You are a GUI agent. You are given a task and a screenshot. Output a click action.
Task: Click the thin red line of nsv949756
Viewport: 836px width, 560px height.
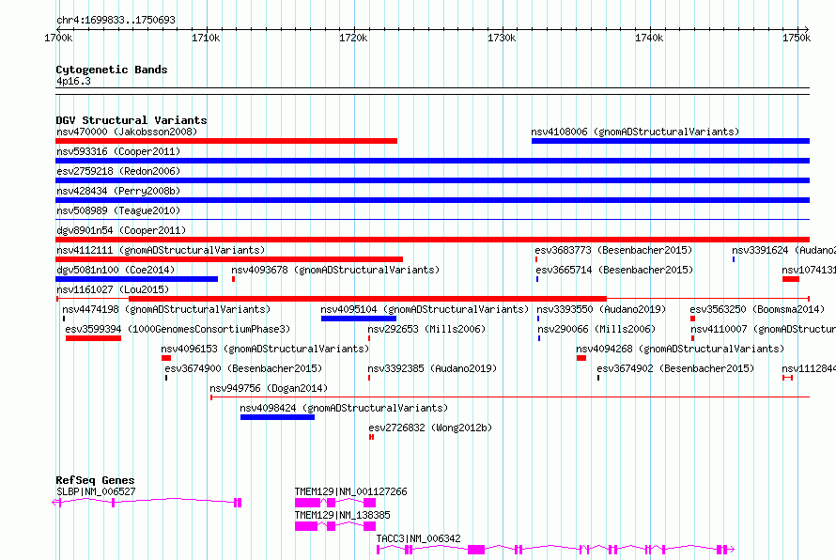[x=510, y=397]
